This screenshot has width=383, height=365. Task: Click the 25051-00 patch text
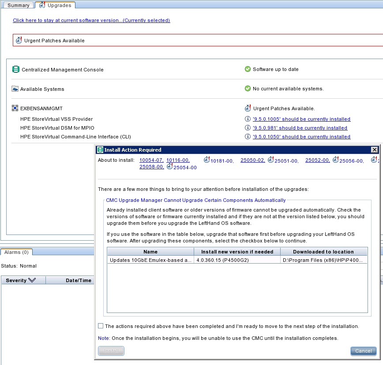click(x=286, y=161)
